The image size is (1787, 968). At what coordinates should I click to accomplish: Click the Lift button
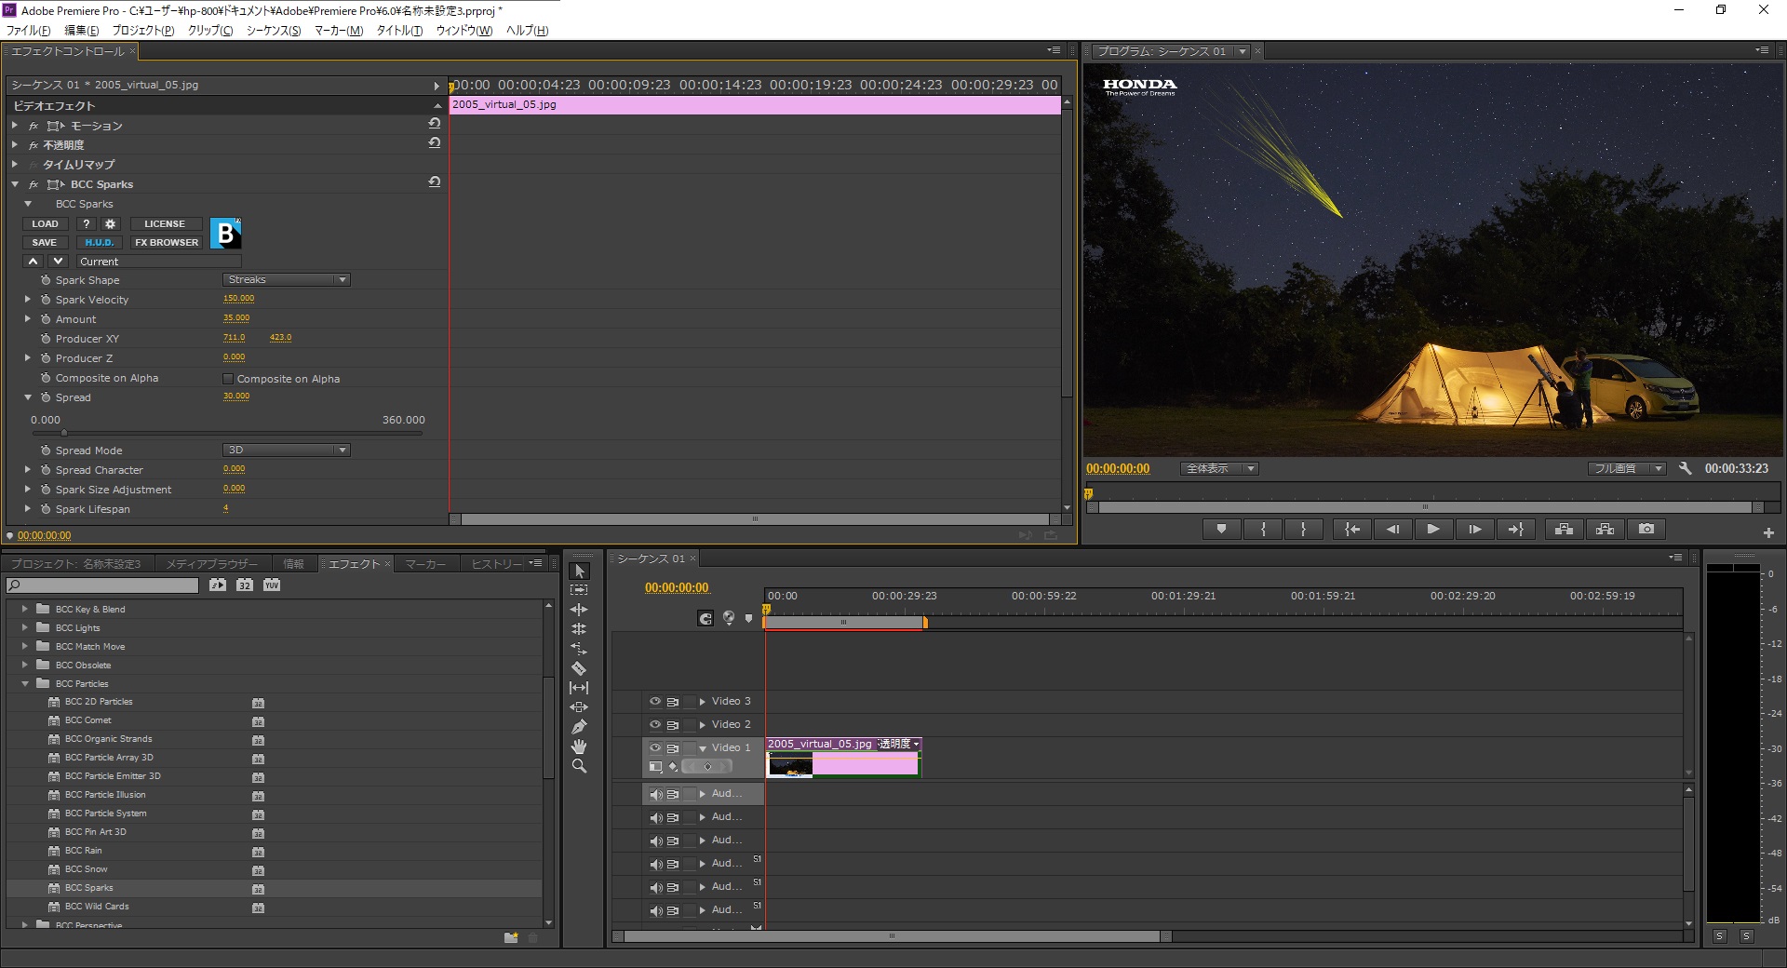[1564, 529]
